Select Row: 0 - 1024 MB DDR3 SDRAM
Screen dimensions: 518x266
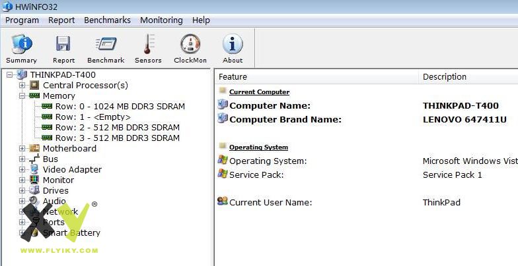click(120, 107)
